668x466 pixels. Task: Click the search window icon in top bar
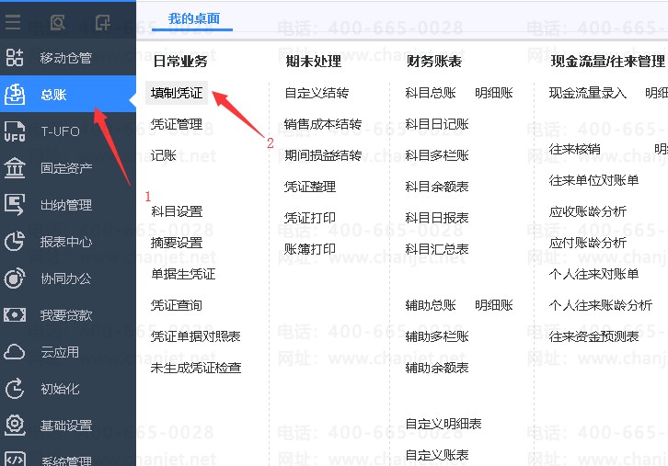[x=58, y=22]
